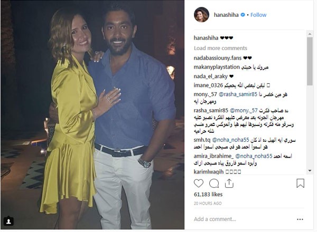Viewport: 317px width, 232px height.
Task: View the 61,183 likes list
Action: click(x=208, y=195)
